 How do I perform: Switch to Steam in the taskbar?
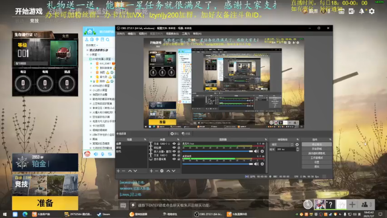(x=104, y=214)
